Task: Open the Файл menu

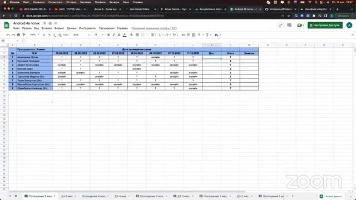Action: [16, 28]
